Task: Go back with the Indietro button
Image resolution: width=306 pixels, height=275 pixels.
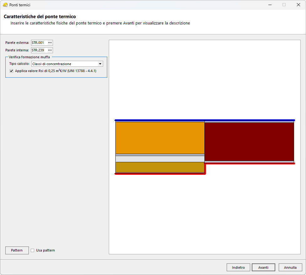Action: [x=238, y=267]
